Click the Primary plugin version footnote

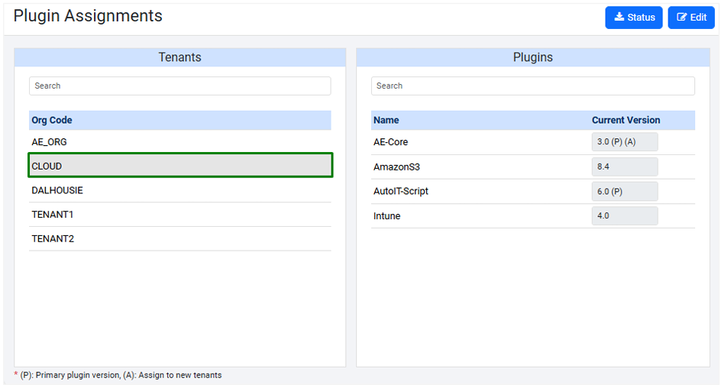click(x=118, y=375)
